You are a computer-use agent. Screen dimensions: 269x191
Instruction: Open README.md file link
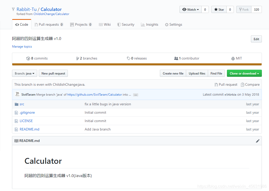pos(30,129)
